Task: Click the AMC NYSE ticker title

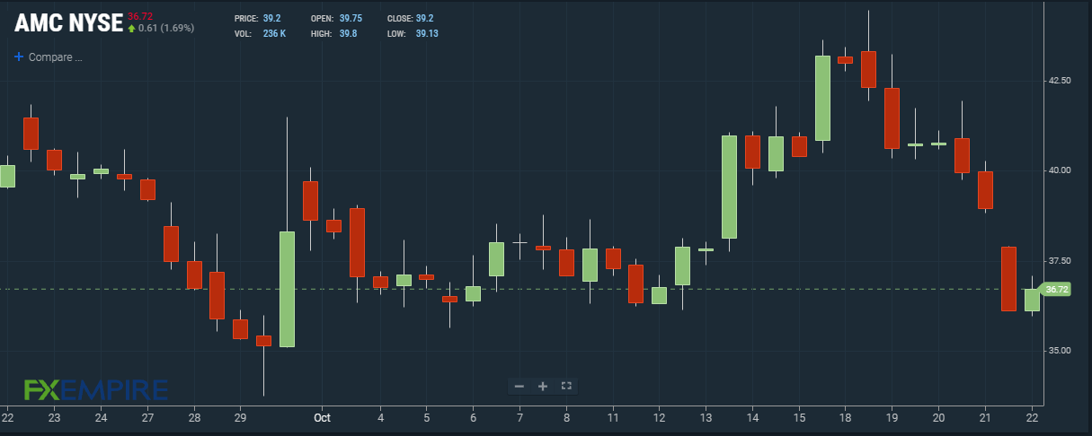Action: point(68,24)
